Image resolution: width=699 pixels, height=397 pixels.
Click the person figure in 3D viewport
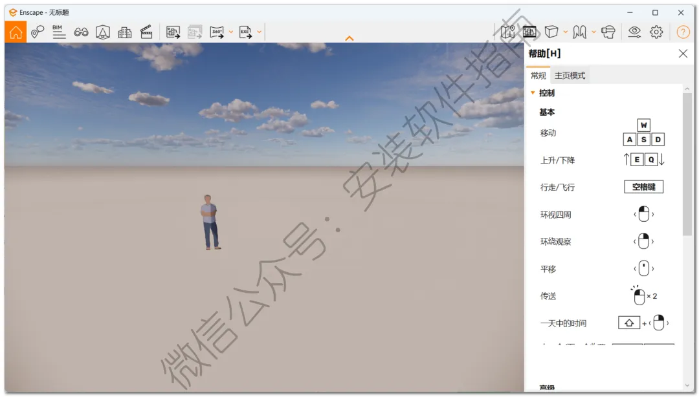click(x=210, y=222)
